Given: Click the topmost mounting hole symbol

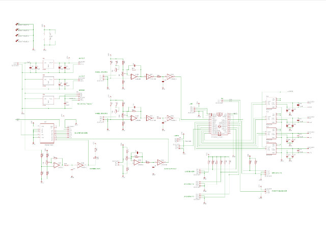Looking at the screenshot, I should (x=18, y=24).
